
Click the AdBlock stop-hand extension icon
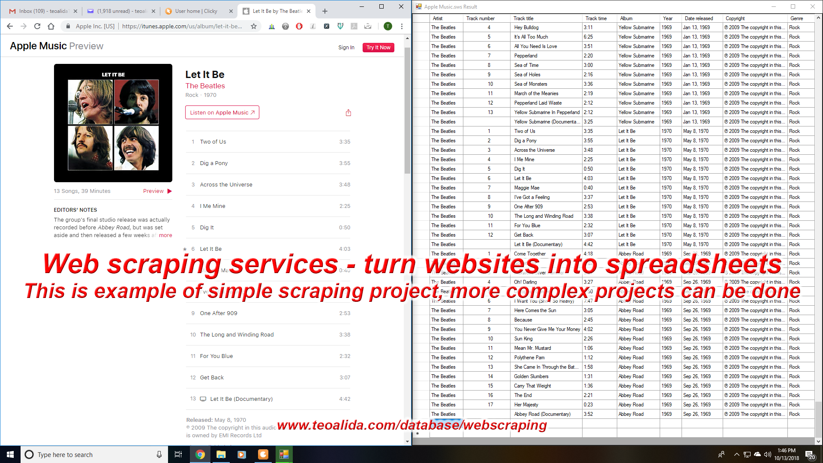299,26
